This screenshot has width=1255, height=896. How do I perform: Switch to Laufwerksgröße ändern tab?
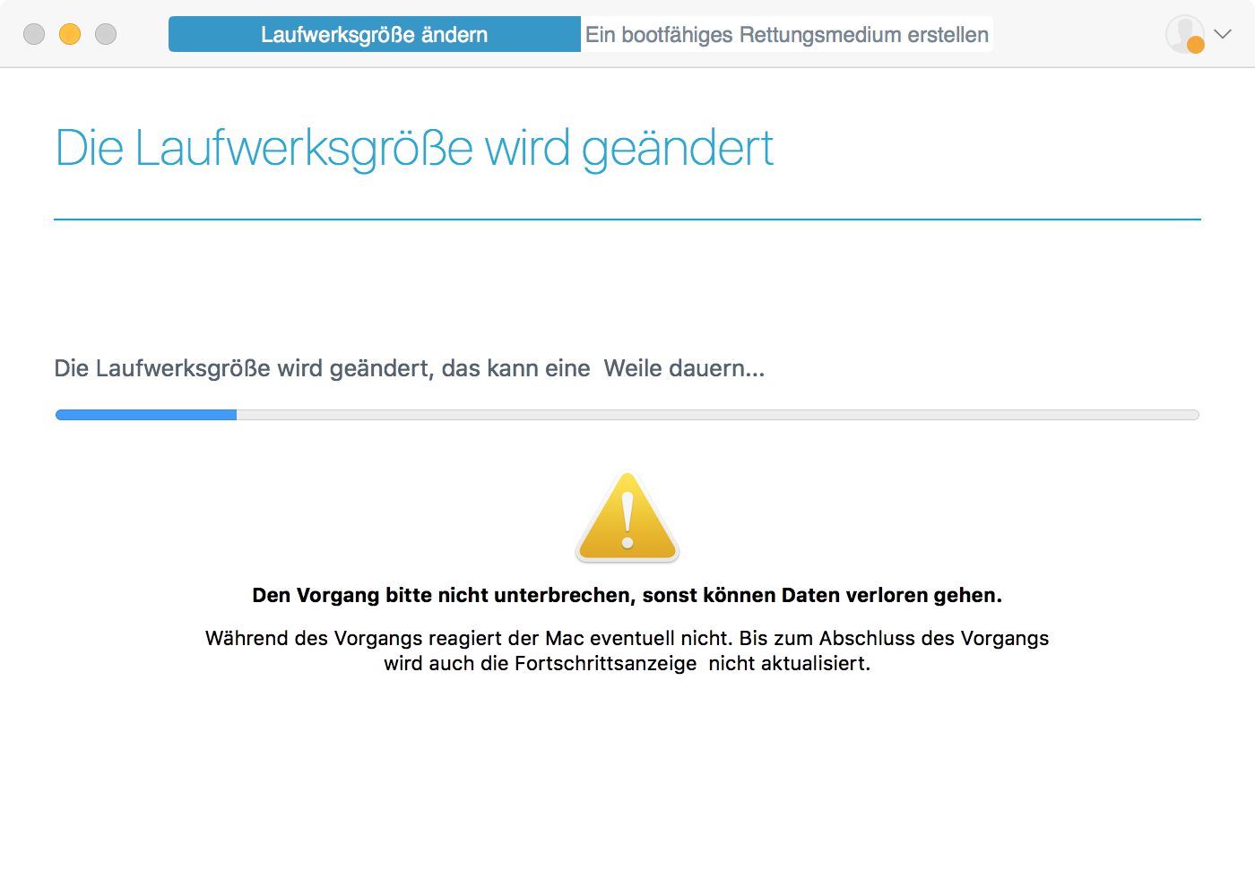[x=374, y=34]
